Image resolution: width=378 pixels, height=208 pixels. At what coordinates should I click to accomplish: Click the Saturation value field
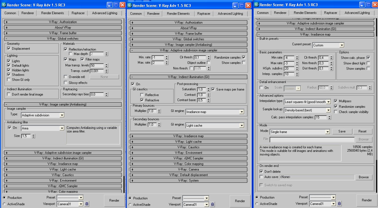click(x=202, y=89)
